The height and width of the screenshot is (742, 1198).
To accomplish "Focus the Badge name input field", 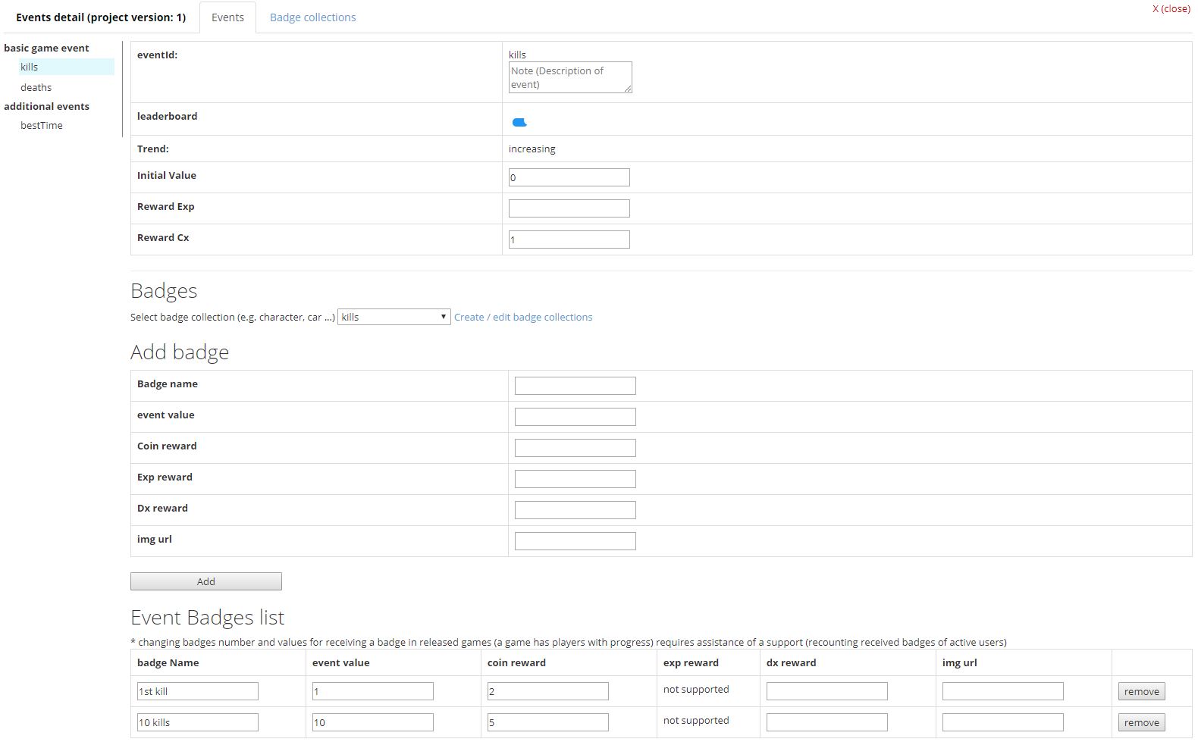I will pyautogui.click(x=575, y=386).
